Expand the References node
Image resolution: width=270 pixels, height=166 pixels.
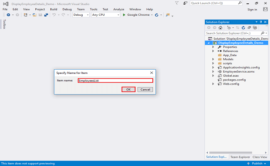point(213,51)
